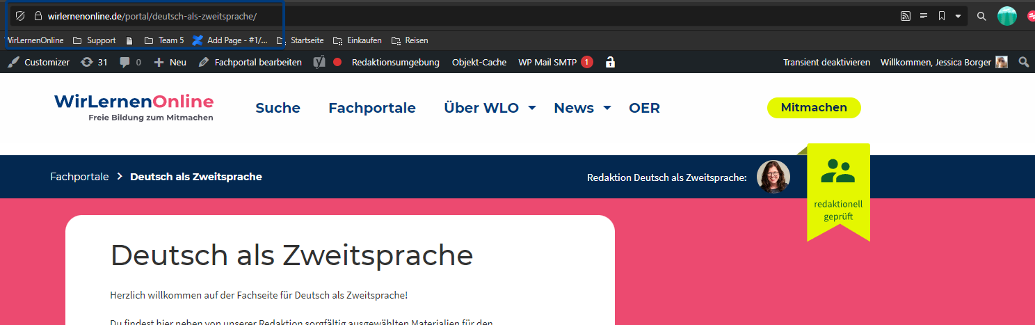Expand the bookmark dropdown arrow in address bar
Image resolution: width=1035 pixels, height=325 pixels.
coord(958,16)
